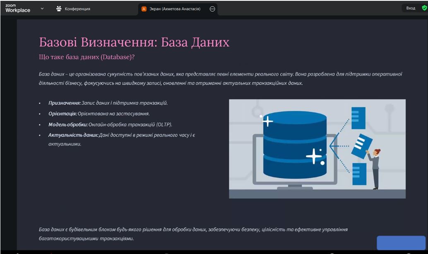This screenshot has height=254, width=428.
Task: Click the Zoom Workplace logo
Action: coord(18,8)
